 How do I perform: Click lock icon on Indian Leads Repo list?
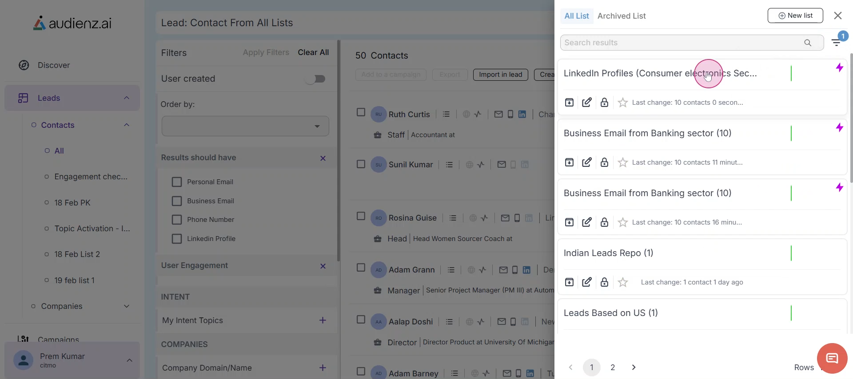point(604,282)
